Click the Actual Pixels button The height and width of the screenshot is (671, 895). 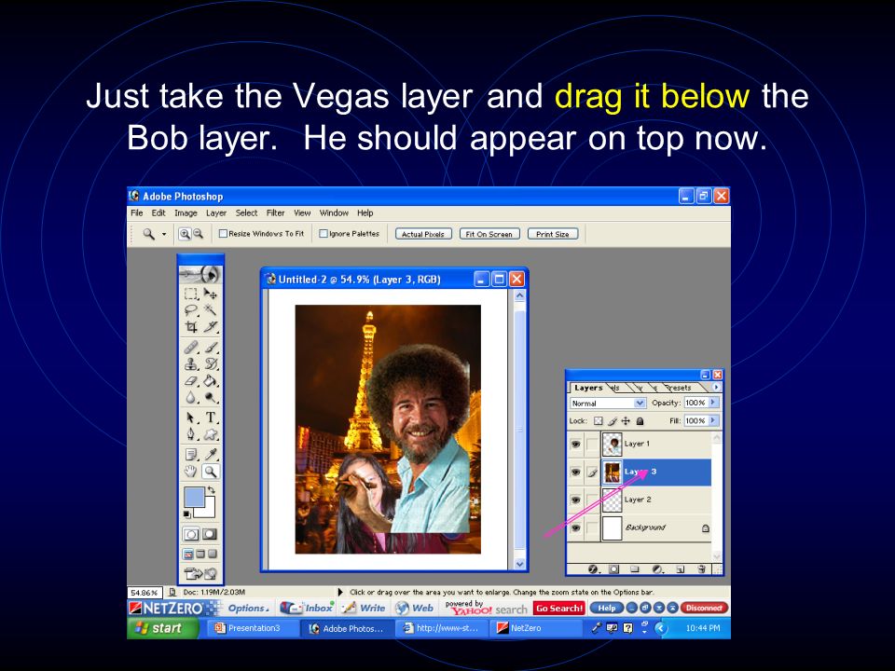423,234
